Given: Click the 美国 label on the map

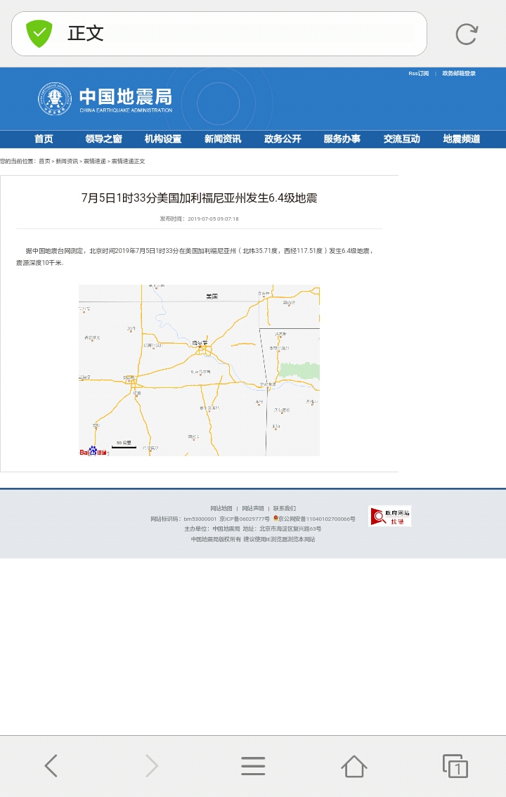Looking at the screenshot, I should (212, 297).
